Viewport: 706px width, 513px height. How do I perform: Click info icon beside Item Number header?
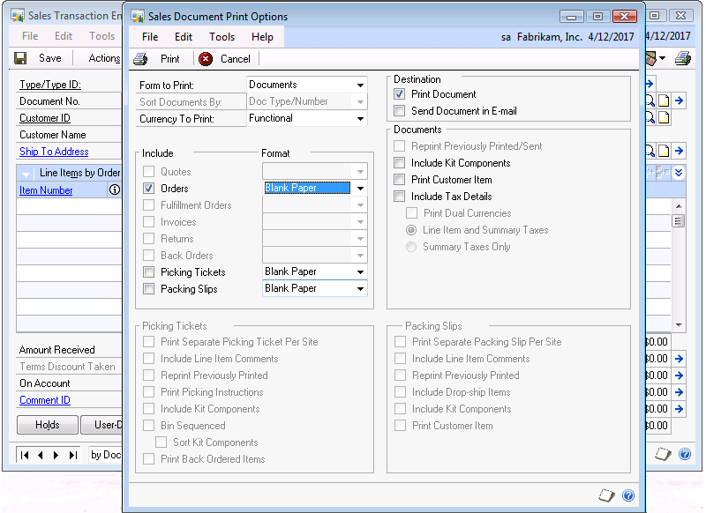pyautogui.click(x=114, y=190)
